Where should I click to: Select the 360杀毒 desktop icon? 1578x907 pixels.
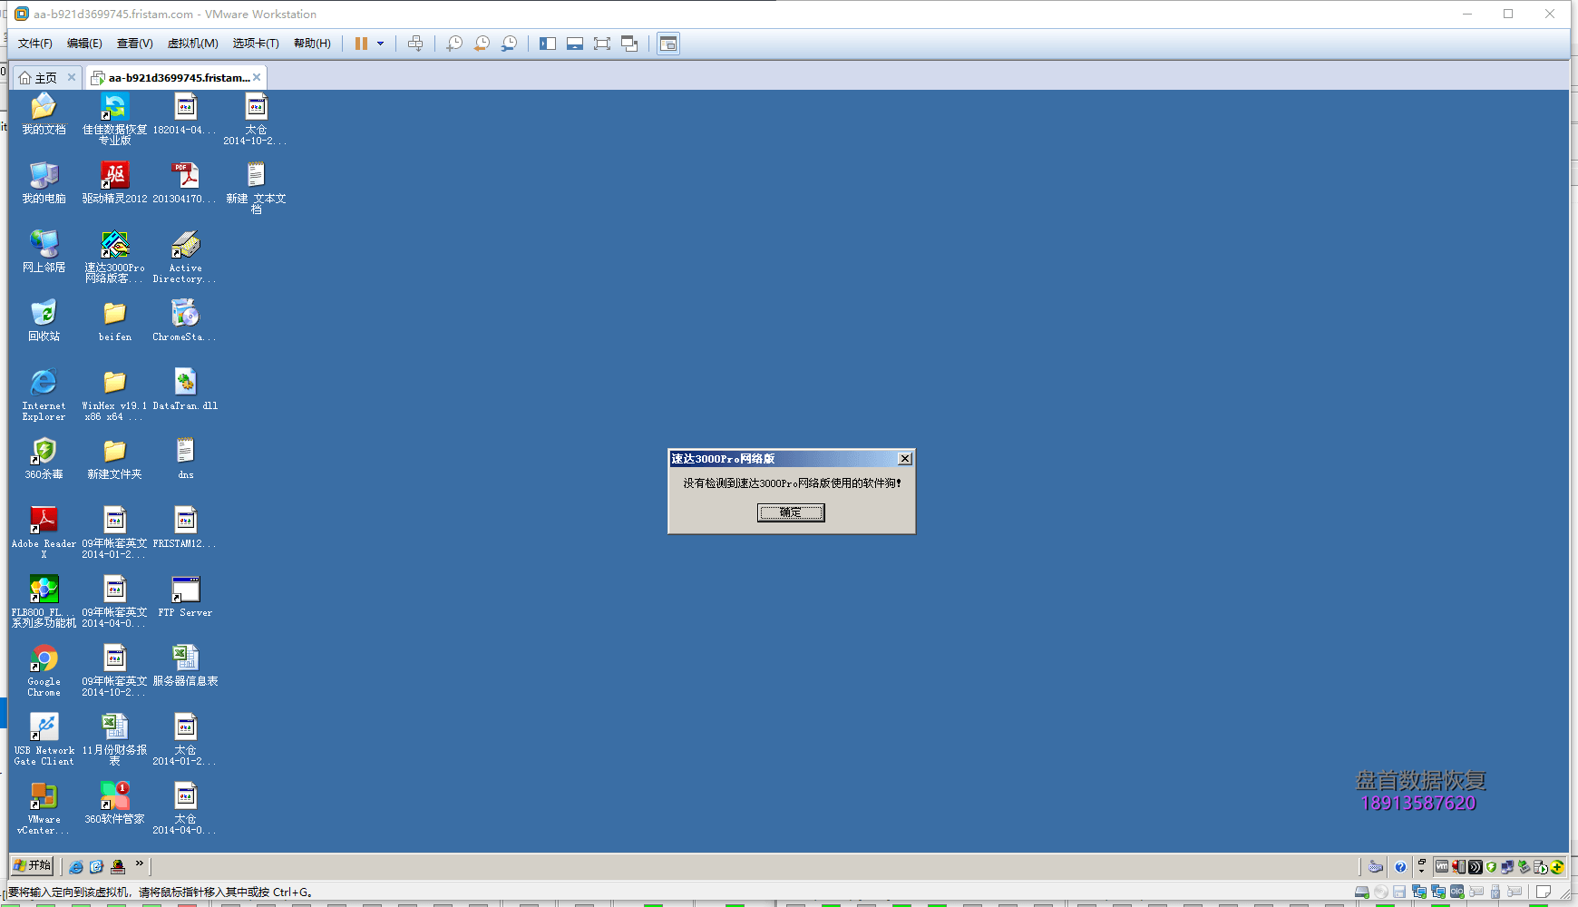44,458
